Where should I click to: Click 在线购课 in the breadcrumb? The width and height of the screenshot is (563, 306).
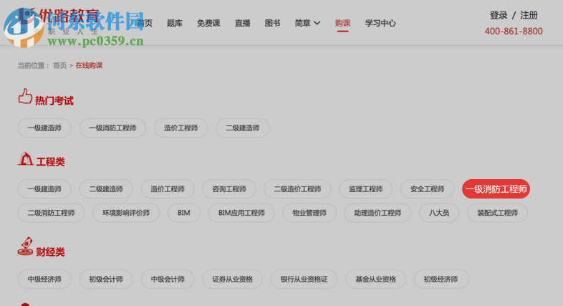(89, 65)
